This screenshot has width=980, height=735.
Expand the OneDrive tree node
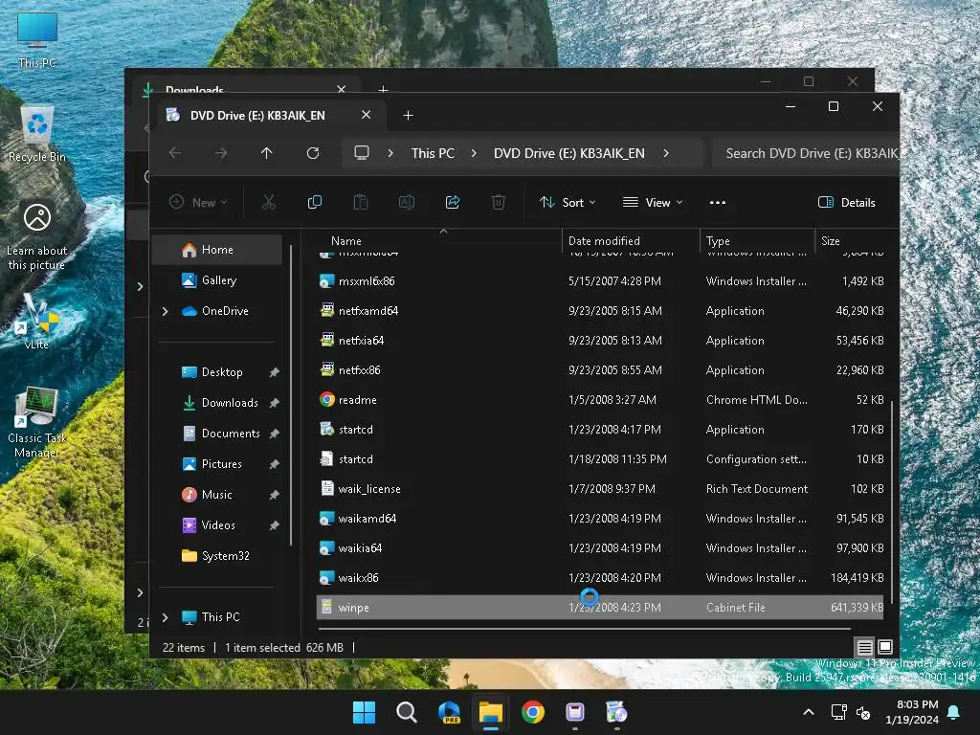[x=165, y=311]
